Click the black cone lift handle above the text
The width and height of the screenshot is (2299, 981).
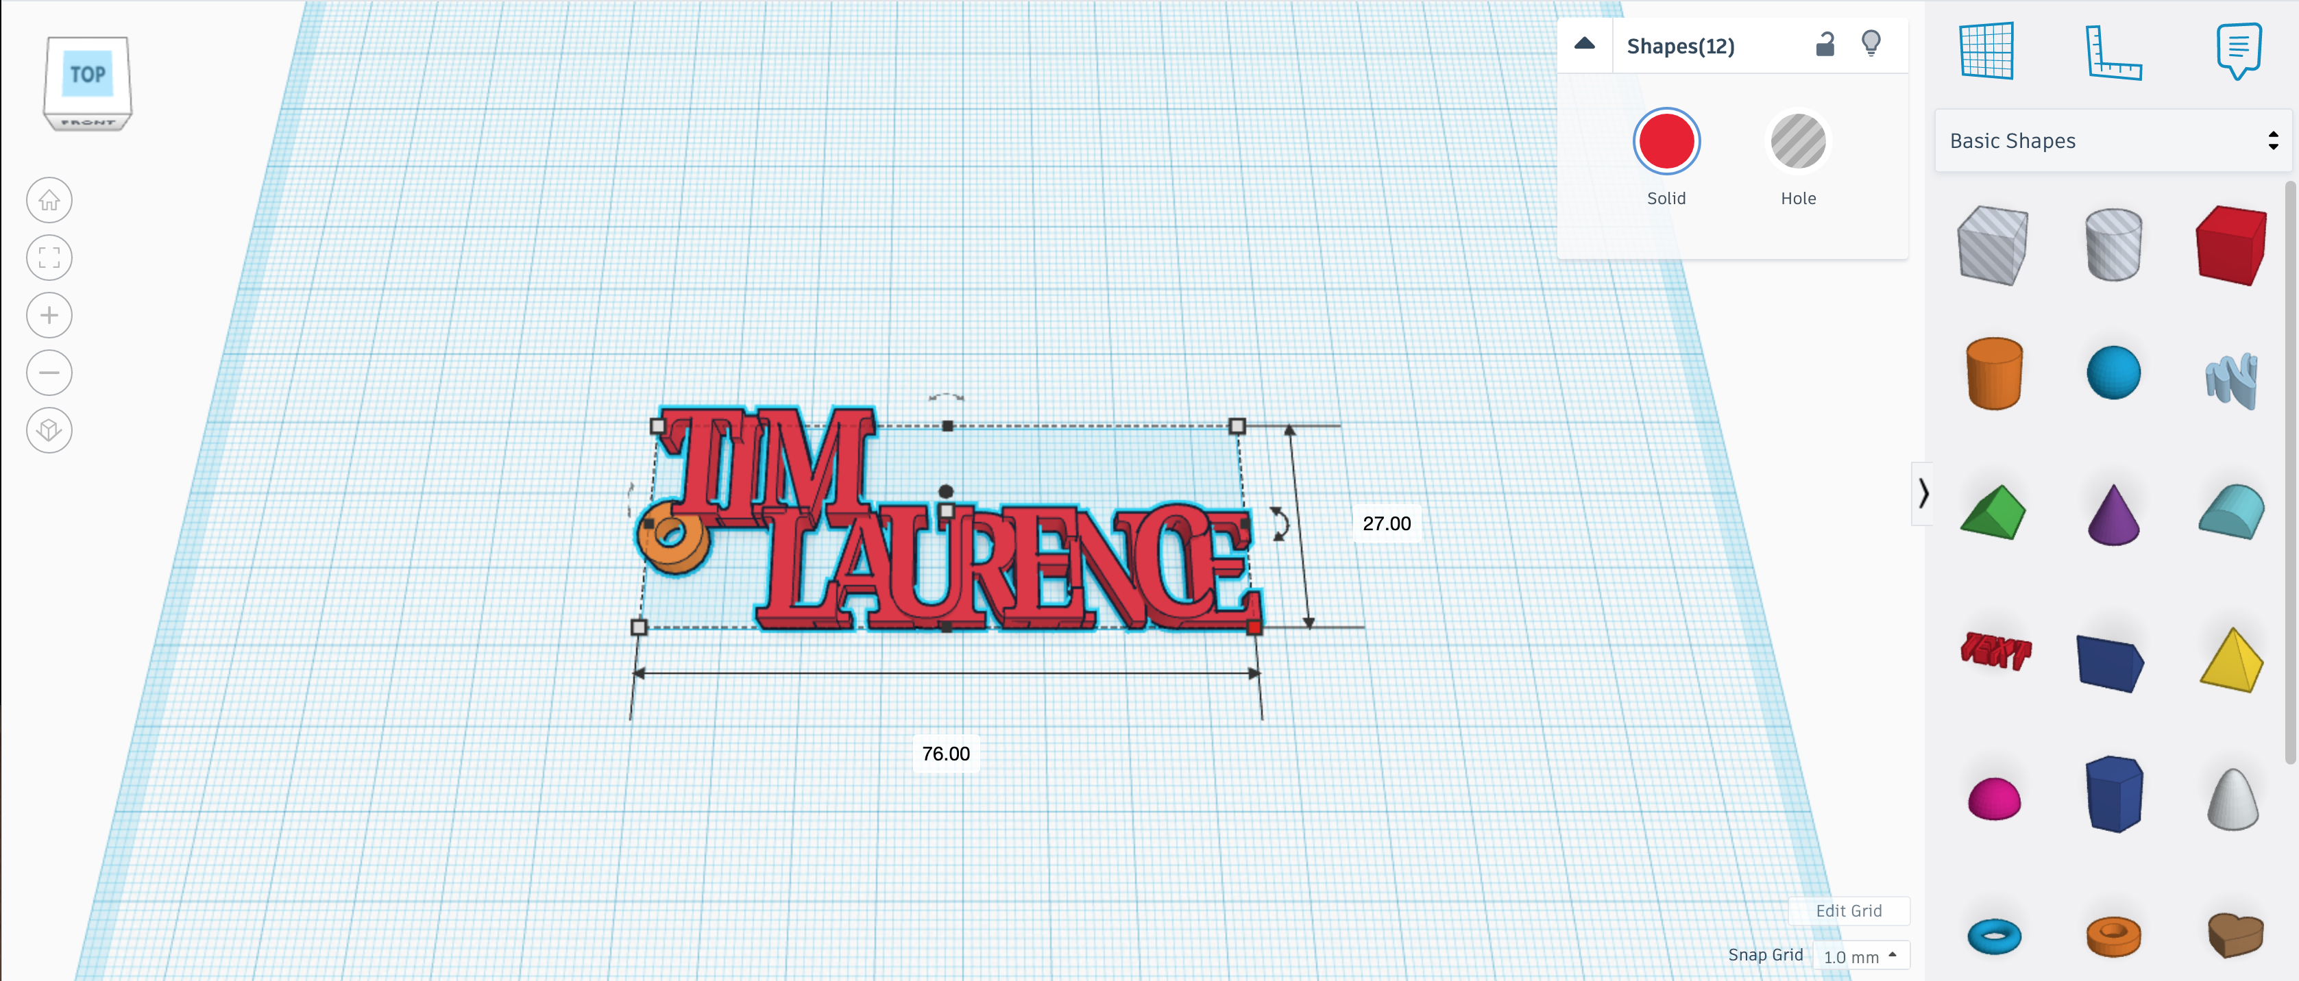(946, 491)
